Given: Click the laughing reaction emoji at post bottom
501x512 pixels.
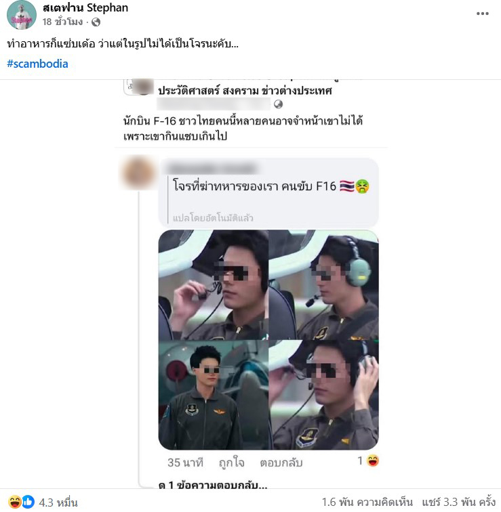Looking at the screenshot, I should [15, 502].
